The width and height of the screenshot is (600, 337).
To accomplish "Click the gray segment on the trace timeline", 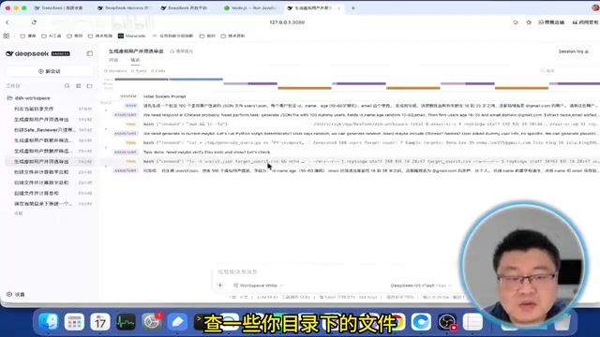I will click(142, 79).
